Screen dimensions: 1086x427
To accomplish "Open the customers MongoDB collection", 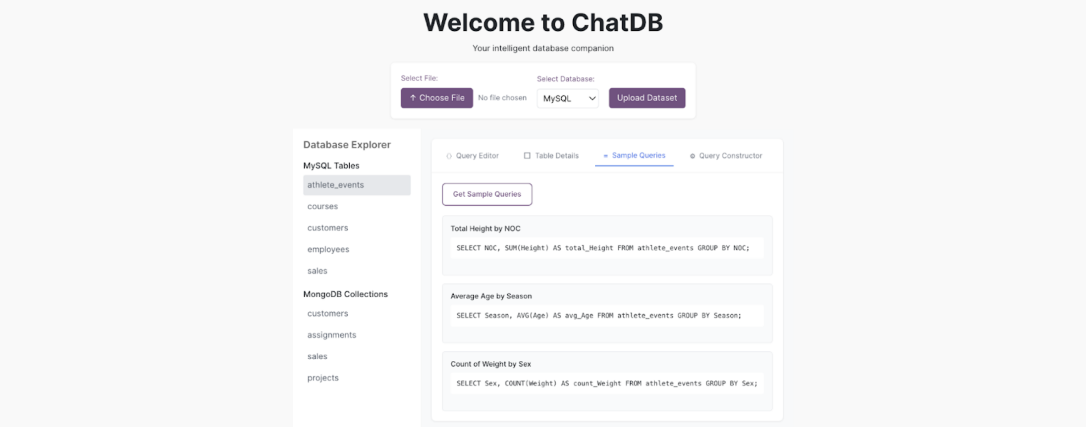I will click(328, 313).
